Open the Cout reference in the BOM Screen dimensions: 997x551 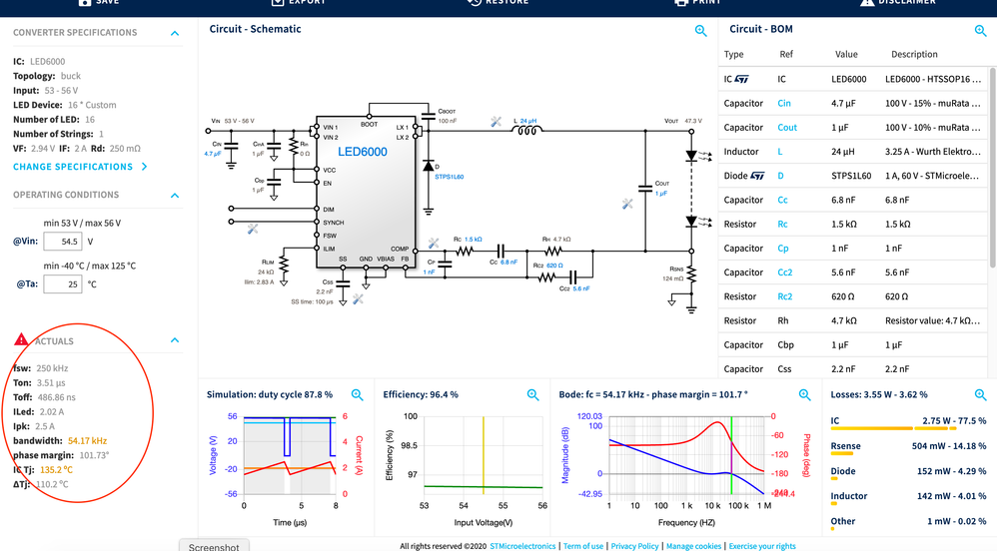pos(786,127)
